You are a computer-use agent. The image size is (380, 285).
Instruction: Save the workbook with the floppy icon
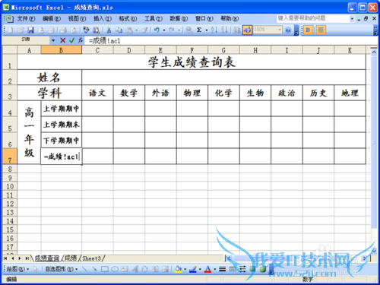coord(30,30)
